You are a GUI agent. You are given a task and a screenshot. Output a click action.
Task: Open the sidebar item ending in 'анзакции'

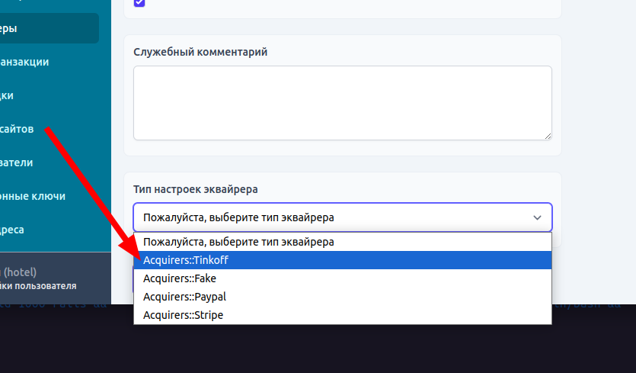click(24, 62)
